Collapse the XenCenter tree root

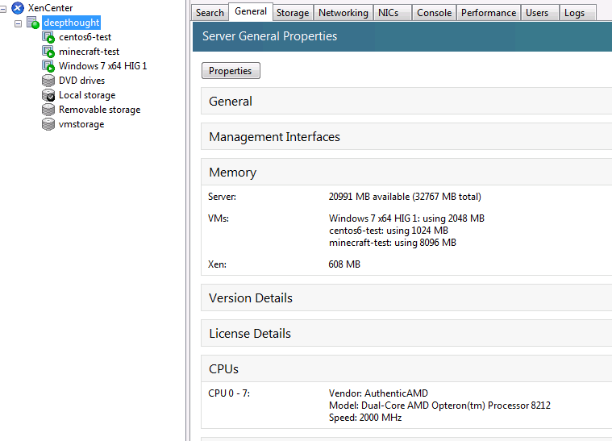tap(4, 8)
